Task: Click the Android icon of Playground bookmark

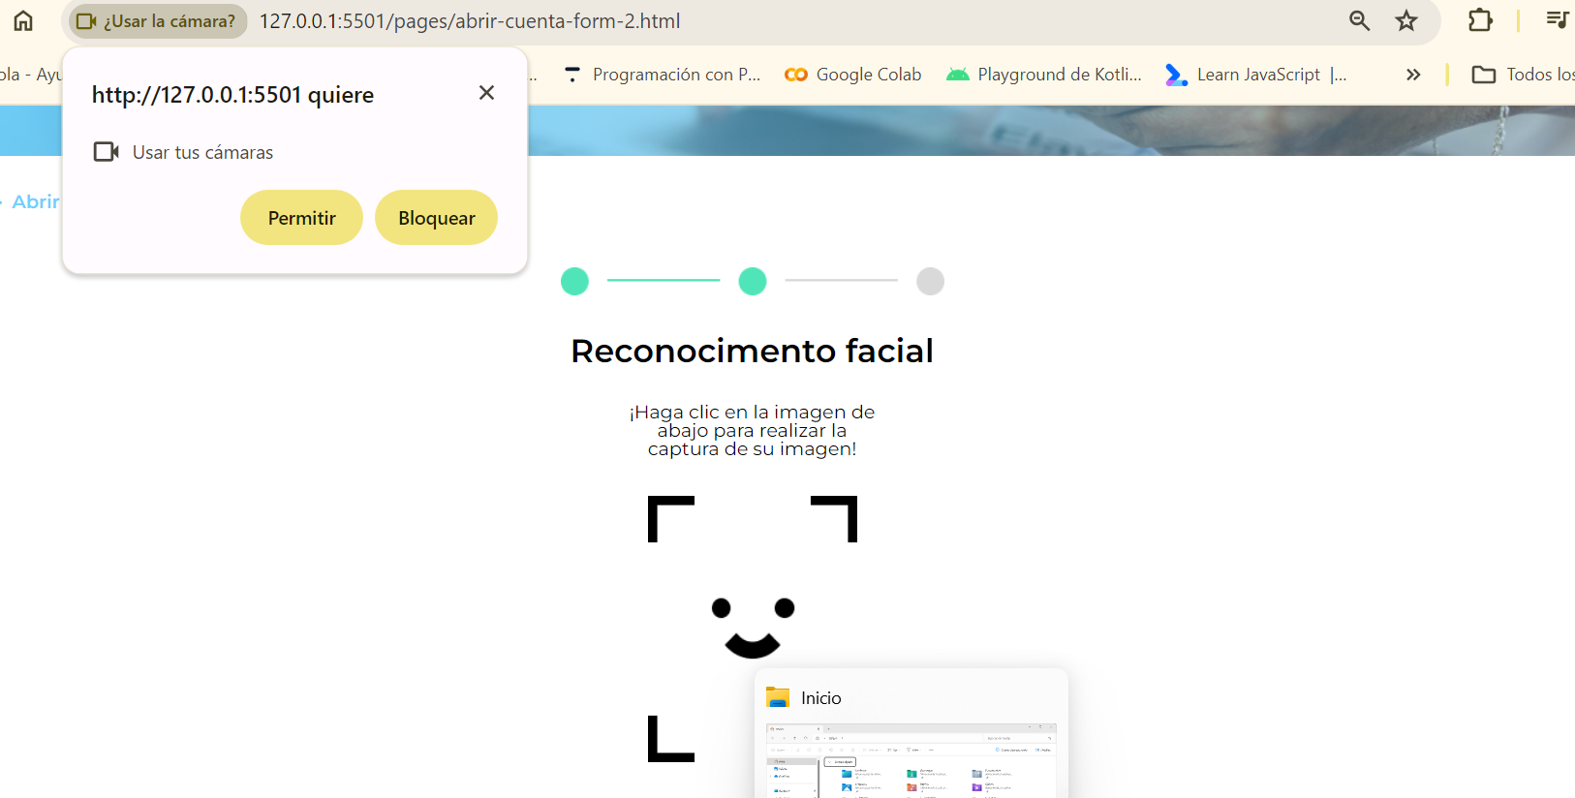Action: coord(958,75)
